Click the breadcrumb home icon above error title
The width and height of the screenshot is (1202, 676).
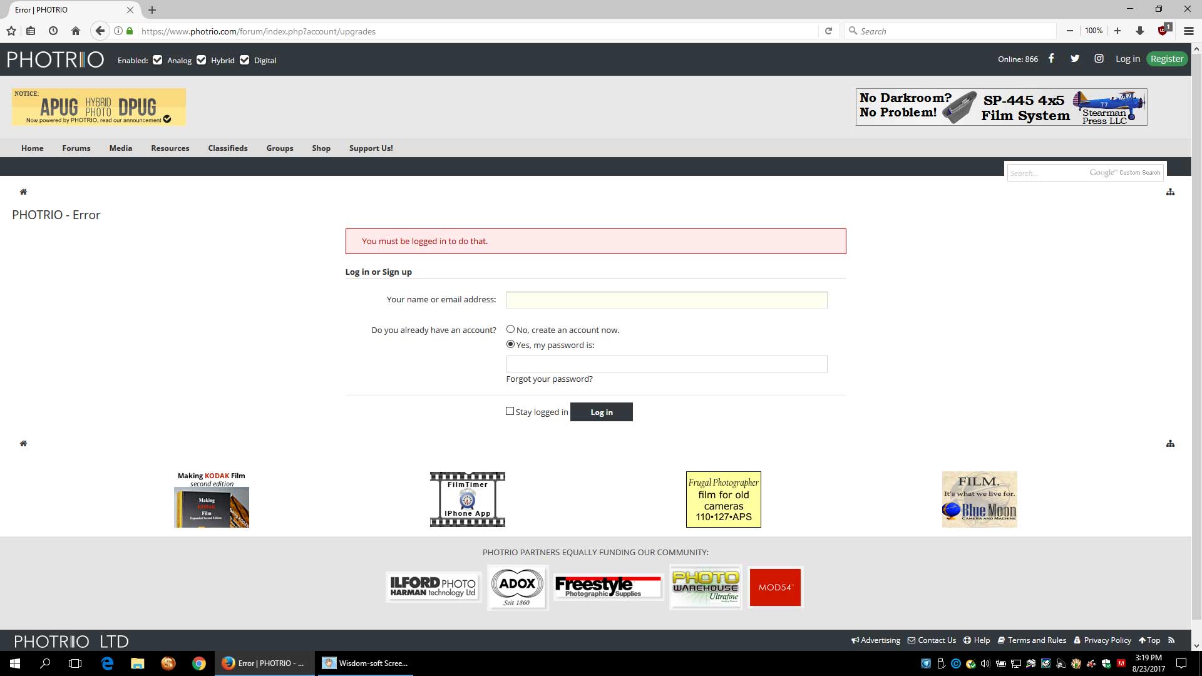[23, 192]
